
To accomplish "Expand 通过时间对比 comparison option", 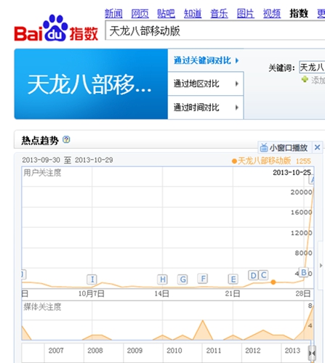I will point(206,107).
